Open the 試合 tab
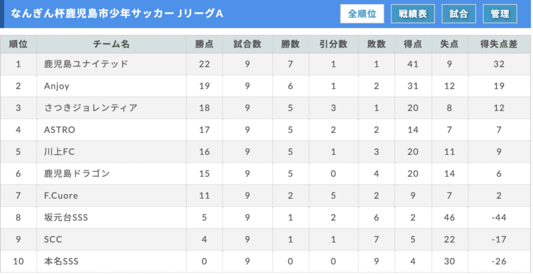This screenshot has height=274, width=533. (458, 14)
